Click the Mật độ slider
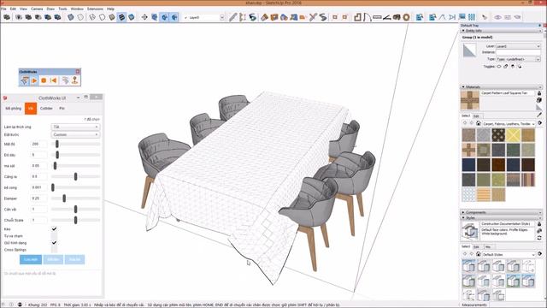Image resolution: width=547 pixels, height=308 pixels. pyautogui.click(x=75, y=144)
